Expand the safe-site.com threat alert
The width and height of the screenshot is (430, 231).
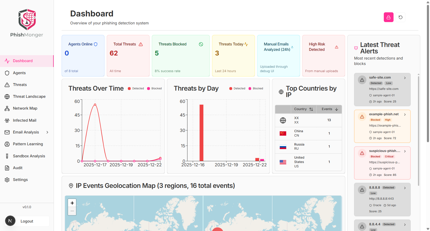405,78
